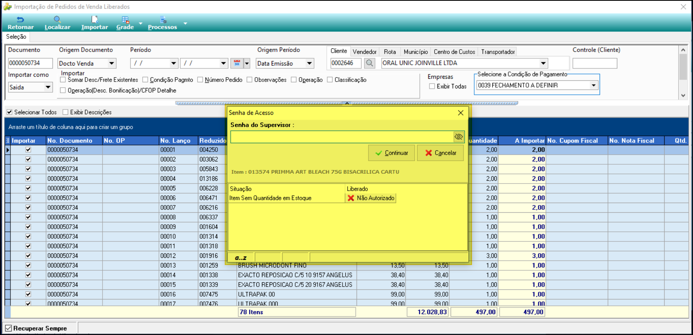Enable Somar Desc/Frete Existentes checkbox
The width and height of the screenshot is (693, 335).
tap(63, 80)
